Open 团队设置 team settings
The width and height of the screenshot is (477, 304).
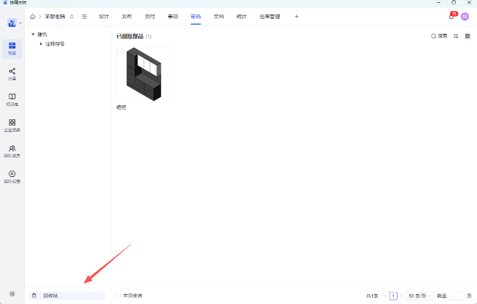pyautogui.click(x=12, y=177)
